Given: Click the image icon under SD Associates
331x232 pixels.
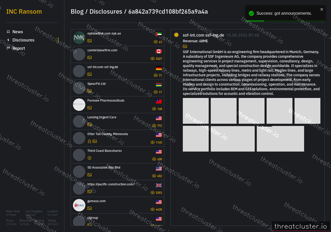Looking at the screenshot, I should pyautogui.click(x=89, y=175).
